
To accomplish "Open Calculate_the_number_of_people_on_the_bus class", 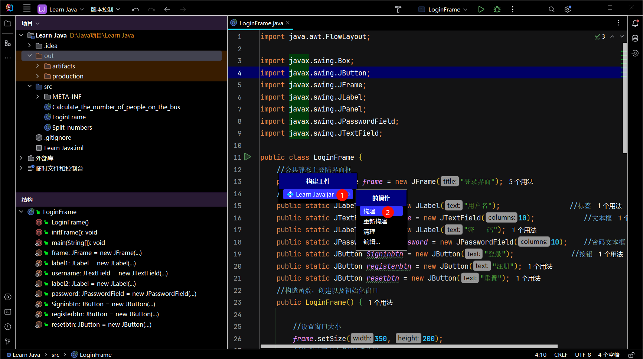I will (116, 107).
